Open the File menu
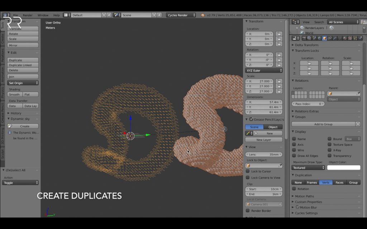The height and width of the screenshot is (229, 367). tap(15, 15)
